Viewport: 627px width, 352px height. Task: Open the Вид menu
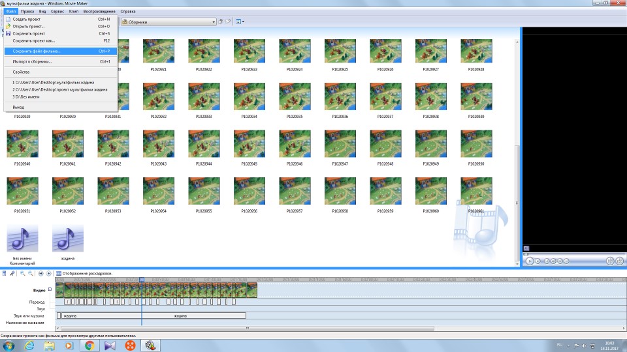[42, 12]
